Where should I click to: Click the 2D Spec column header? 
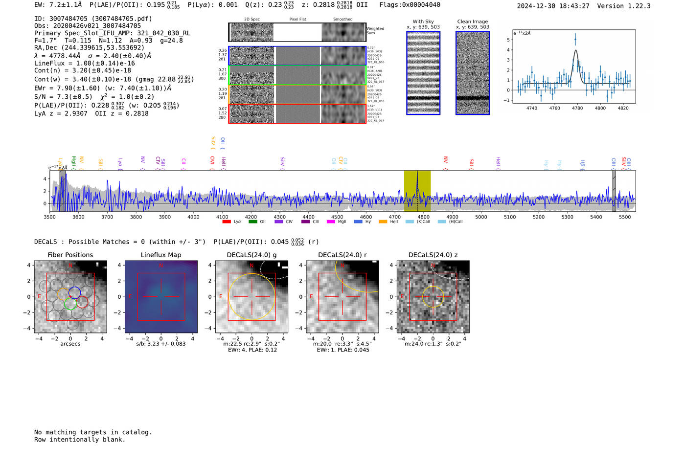click(252, 20)
